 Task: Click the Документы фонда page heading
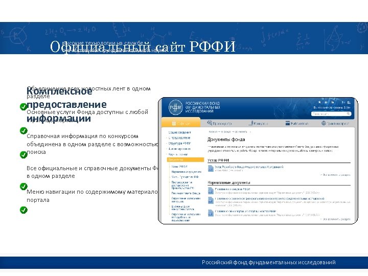[x=226, y=140]
